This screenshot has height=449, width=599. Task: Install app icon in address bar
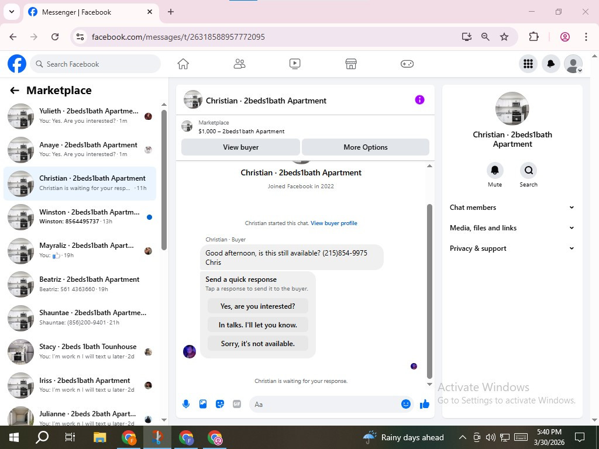click(466, 37)
